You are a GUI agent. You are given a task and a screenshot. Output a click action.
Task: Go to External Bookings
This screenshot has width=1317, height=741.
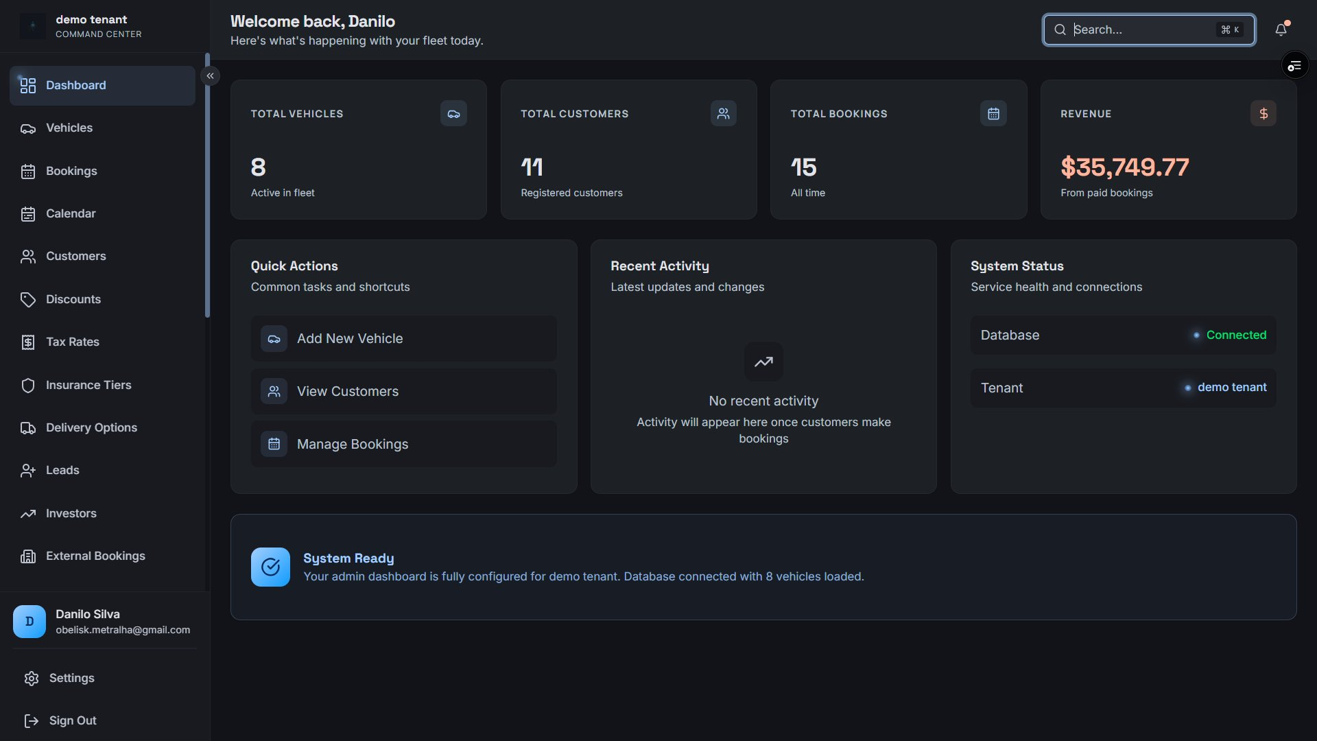[x=102, y=556]
